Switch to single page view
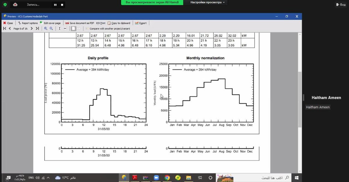This screenshot has width=349, height=182. (74, 29)
